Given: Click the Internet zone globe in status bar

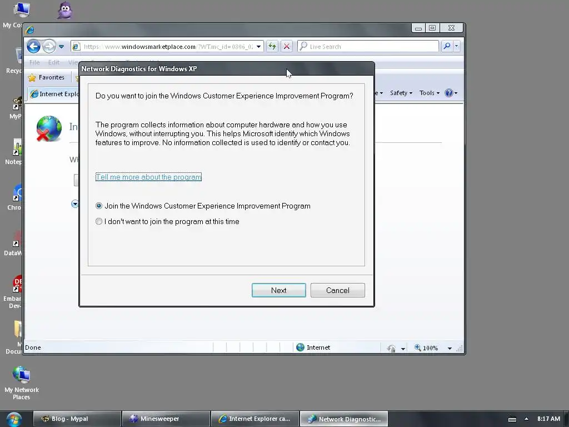Looking at the screenshot, I should coord(300,347).
